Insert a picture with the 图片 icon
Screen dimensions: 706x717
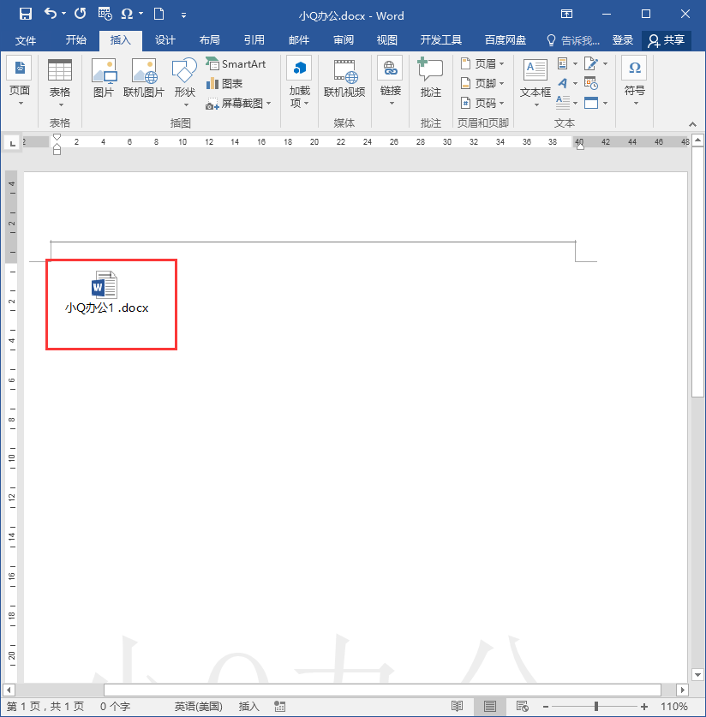click(x=104, y=78)
